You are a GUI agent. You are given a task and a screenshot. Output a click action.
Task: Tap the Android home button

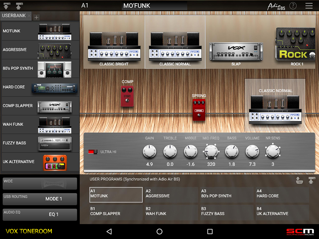tap(159, 231)
